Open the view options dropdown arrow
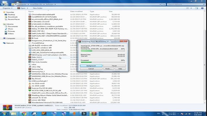207x116 pixels. tap(191, 8)
